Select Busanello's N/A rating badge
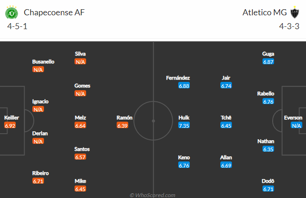306x198 pixels. coord(38,70)
